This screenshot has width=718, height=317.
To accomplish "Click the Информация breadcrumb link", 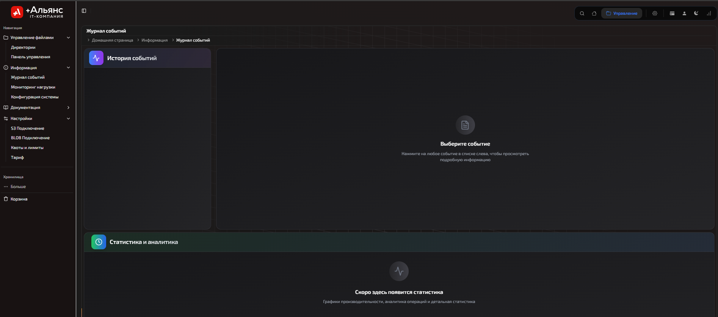I will (x=154, y=40).
